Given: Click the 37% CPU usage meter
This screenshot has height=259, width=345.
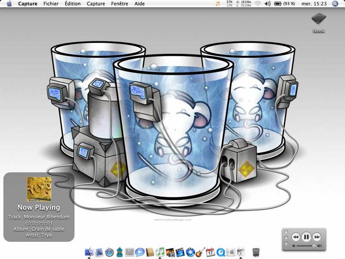Looking at the screenshot, I should click(229, 3).
